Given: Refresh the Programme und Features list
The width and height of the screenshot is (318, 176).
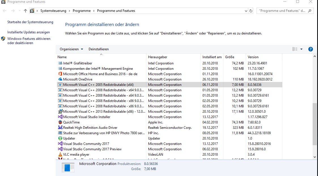Looking at the screenshot, I should tap(251, 11).
